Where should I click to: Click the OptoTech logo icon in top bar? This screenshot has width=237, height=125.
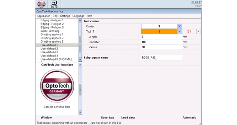pos(41,4)
